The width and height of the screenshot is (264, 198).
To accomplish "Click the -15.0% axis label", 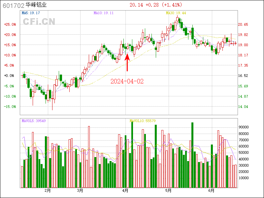I will [10, 107].
